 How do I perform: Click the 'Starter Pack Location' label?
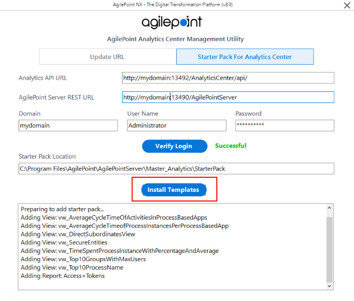[47, 157]
